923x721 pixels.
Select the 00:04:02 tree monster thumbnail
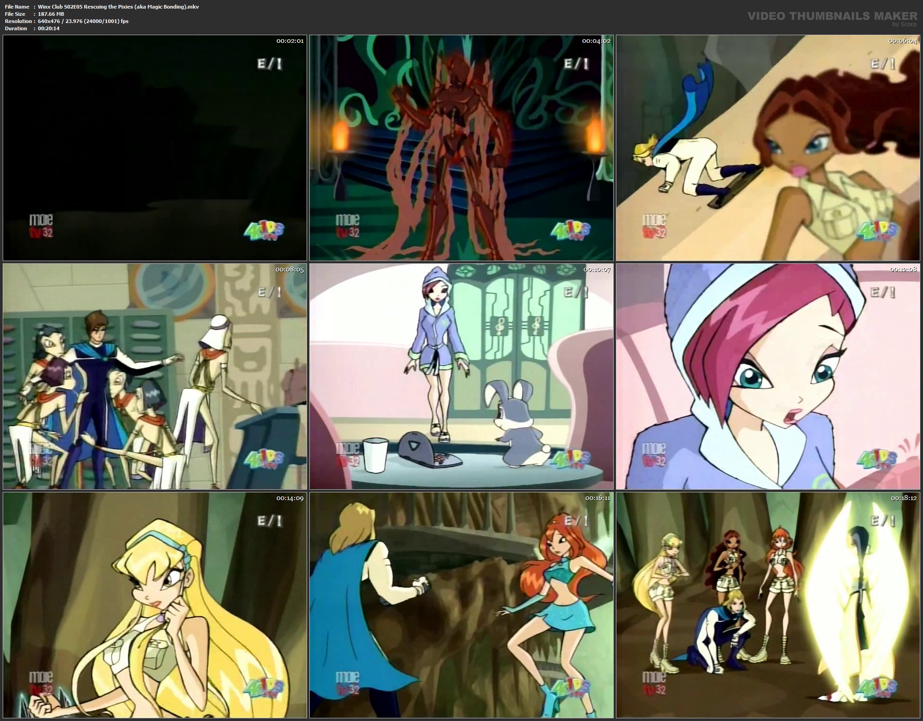(x=461, y=148)
